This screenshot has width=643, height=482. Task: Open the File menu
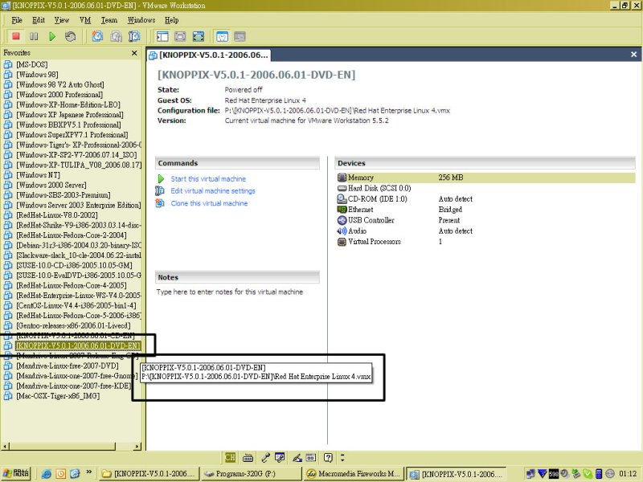(17, 20)
